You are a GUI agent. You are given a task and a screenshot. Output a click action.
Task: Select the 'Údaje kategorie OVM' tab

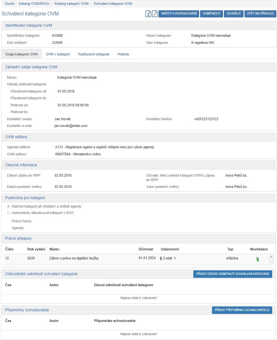[x=22, y=54]
